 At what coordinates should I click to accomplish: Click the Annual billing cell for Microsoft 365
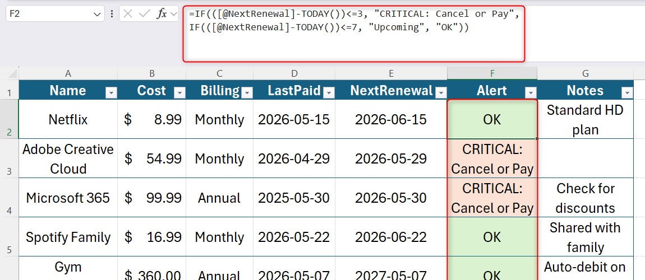pos(220,198)
